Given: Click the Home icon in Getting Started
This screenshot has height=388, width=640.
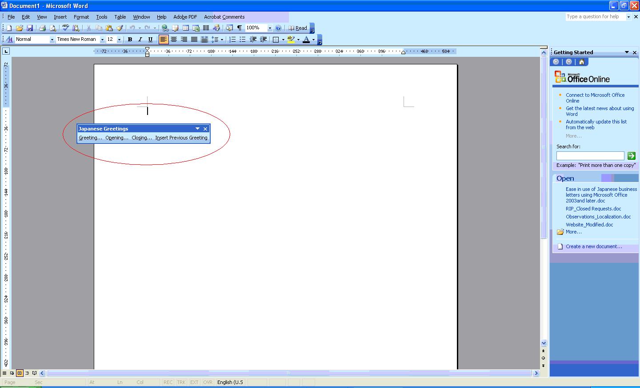Looking at the screenshot, I should tap(581, 62).
